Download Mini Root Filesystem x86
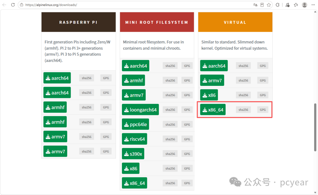Viewport: 318px width, 195px height. tap(131, 168)
